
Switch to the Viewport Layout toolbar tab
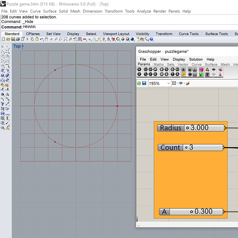tap(116, 34)
